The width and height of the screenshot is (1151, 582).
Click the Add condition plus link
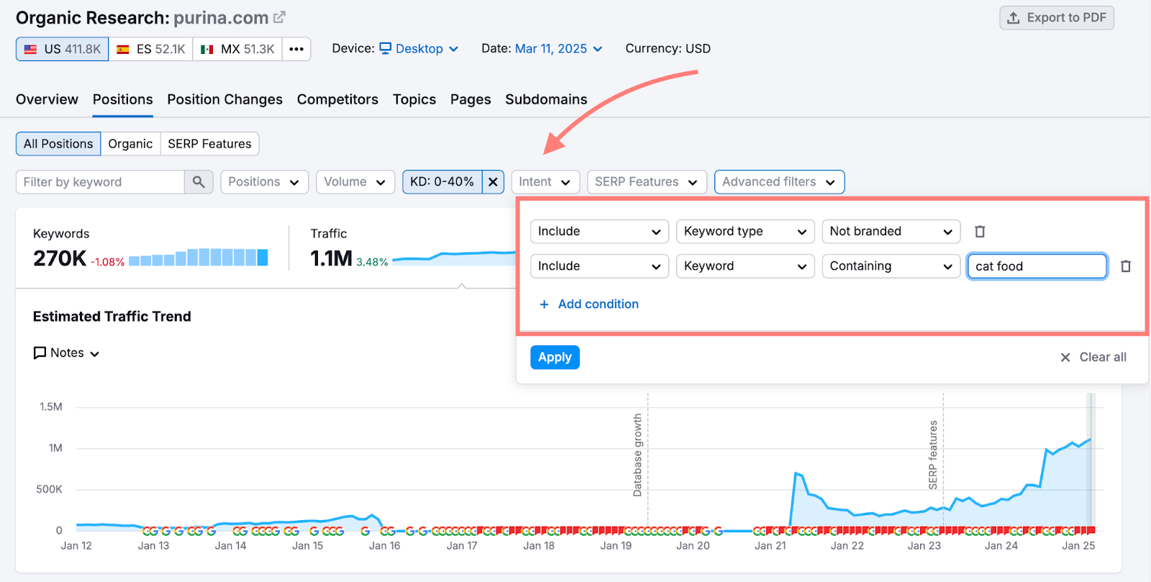[589, 304]
